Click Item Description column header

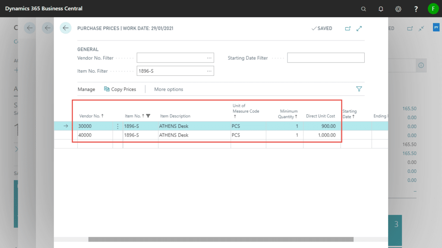[175, 116]
